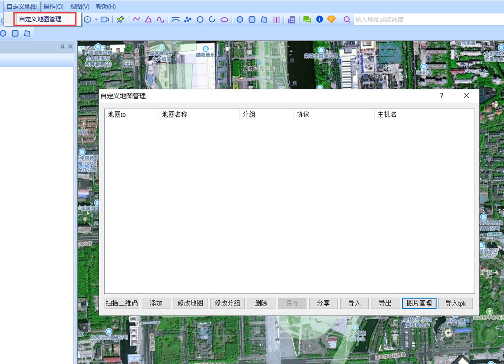The image size is (504, 364).
Task: Click the building table icon in toolbar
Action: (291, 20)
